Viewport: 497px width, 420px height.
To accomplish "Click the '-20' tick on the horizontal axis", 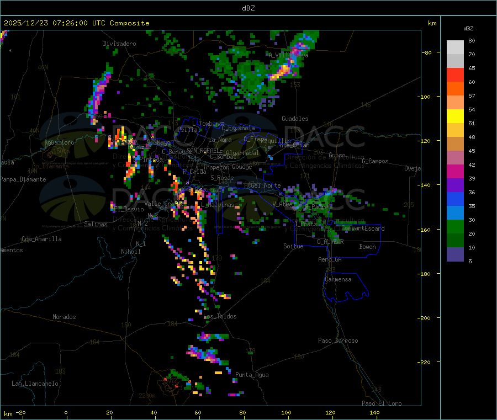I will (x=20, y=412).
